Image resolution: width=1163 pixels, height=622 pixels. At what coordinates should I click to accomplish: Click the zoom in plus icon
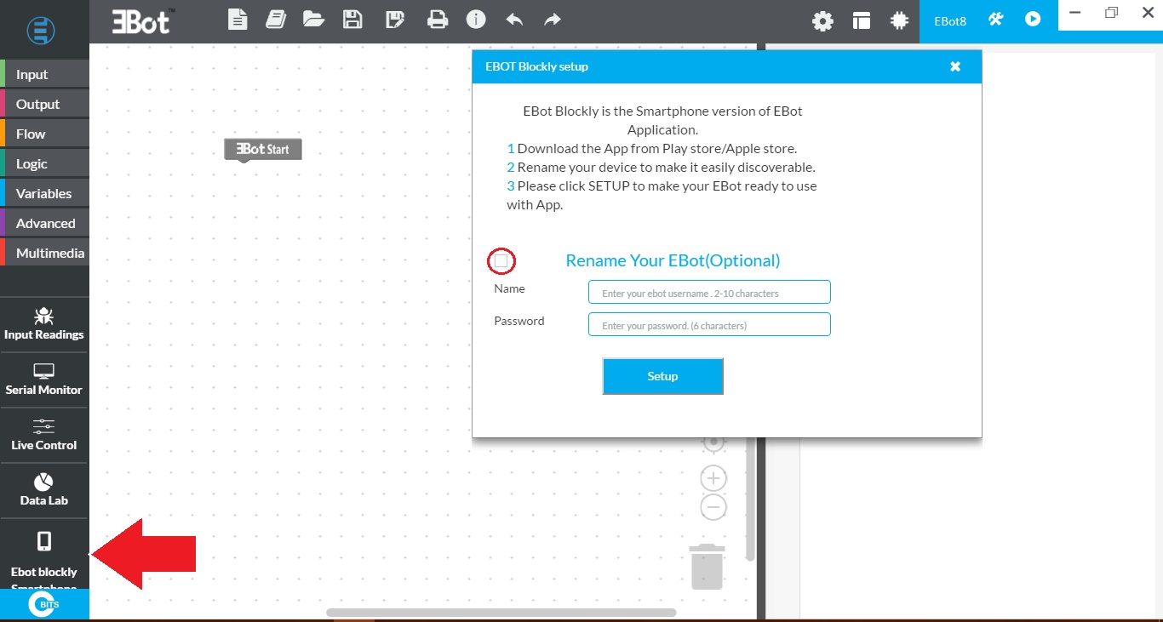(713, 478)
